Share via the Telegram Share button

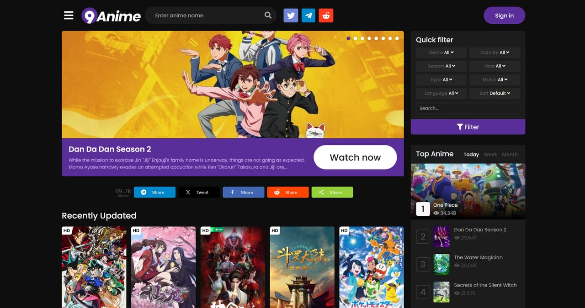coord(154,192)
